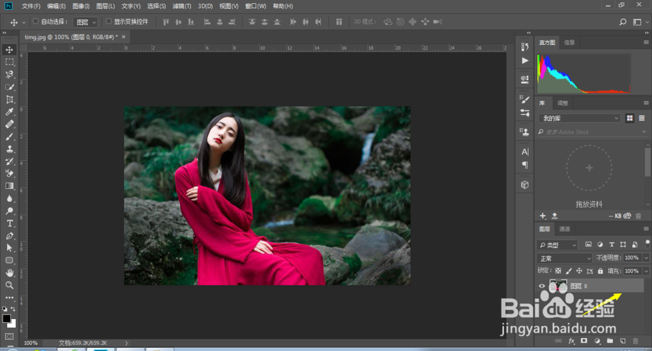Close the timg.jpg document tab

[123, 37]
